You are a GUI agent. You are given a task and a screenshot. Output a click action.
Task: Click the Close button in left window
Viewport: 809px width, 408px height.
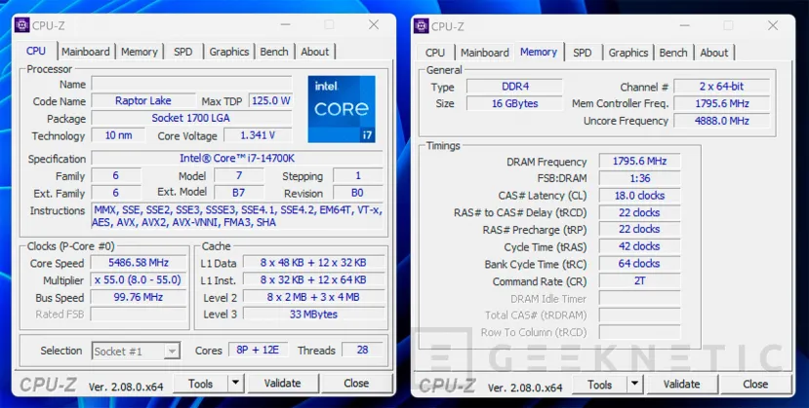356,384
